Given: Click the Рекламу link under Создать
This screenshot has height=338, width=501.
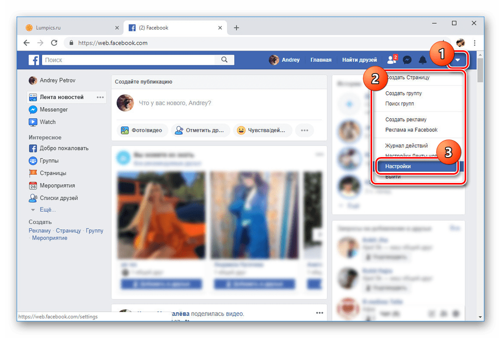Looking at the screenshot, I should coord(39,230).
